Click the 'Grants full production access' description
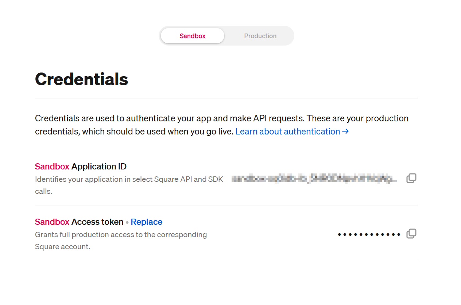Viewport: 461px width, 305px height. 121,235
